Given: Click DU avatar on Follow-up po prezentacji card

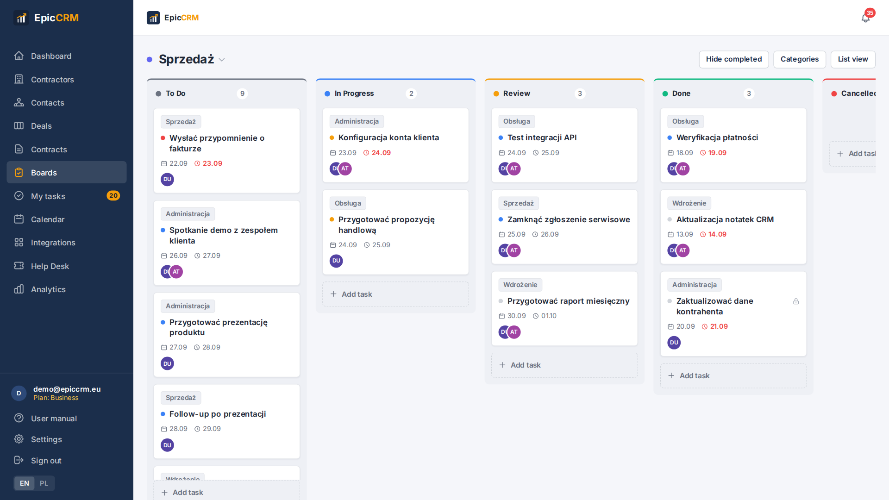Looking at the screenshot, I should point(167,445).
